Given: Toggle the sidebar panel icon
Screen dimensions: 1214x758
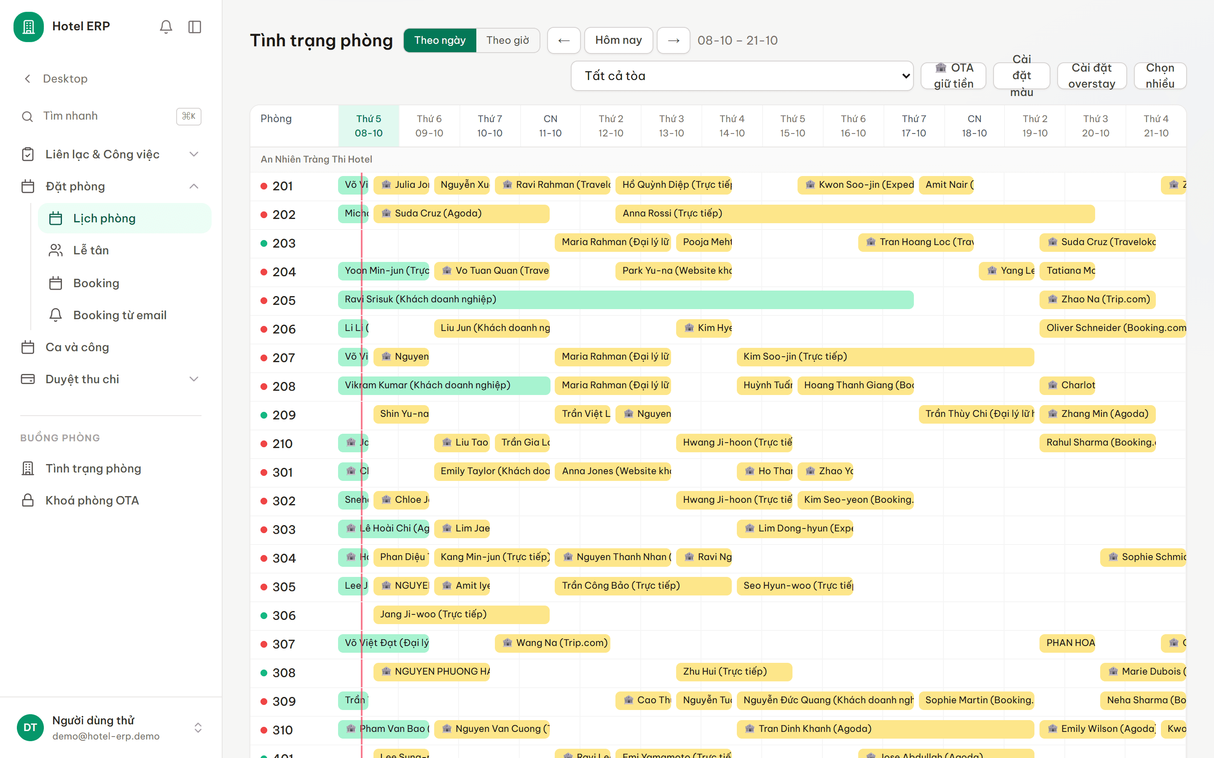Looking at the screenshot, I should [195, 27].
